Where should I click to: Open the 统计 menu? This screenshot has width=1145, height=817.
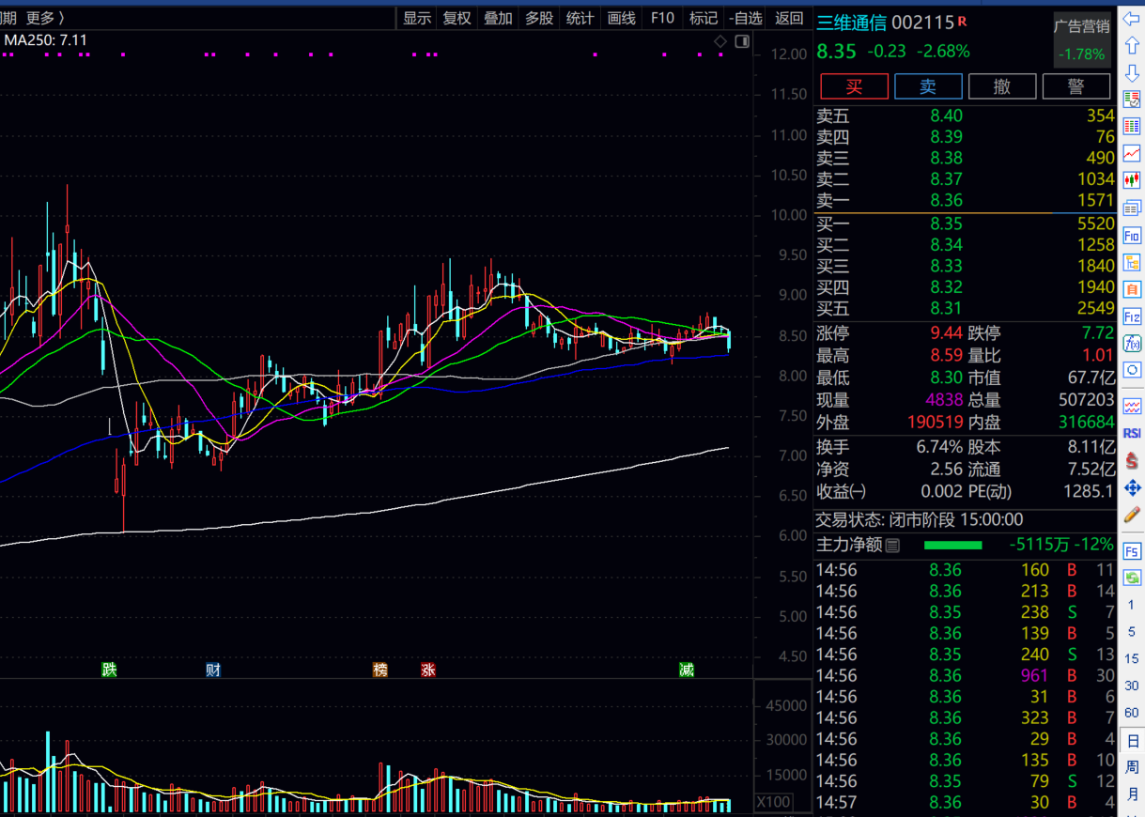pos(580,18)
